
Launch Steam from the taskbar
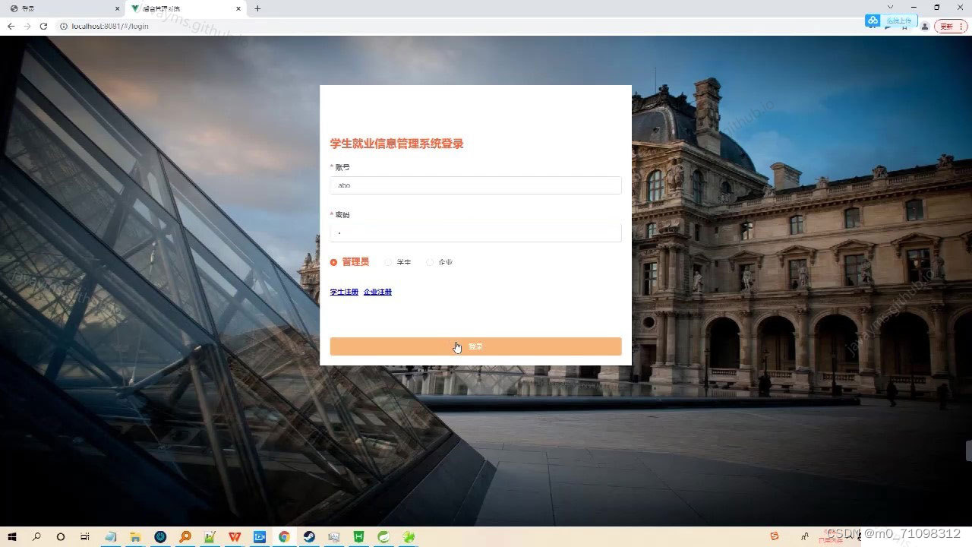click(x=308, y=537)
